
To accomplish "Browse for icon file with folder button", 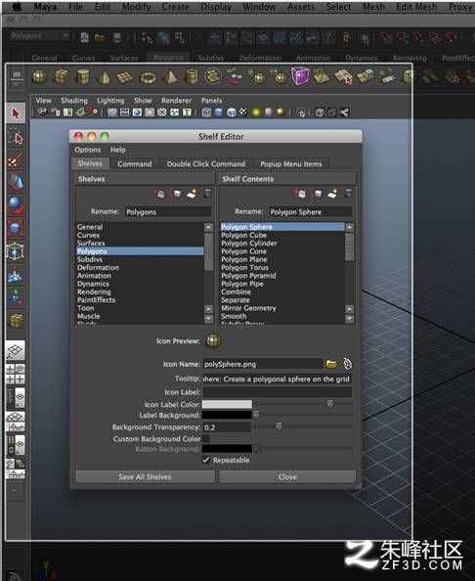I will [x=331, y=364].
